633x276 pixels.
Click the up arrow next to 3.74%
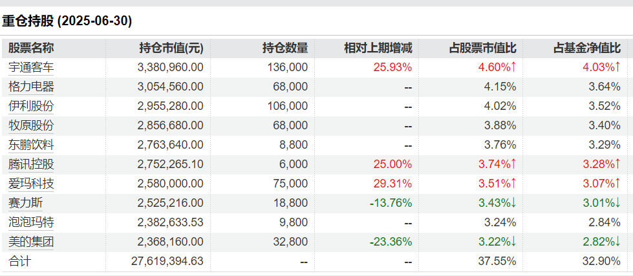pos(513,164)
